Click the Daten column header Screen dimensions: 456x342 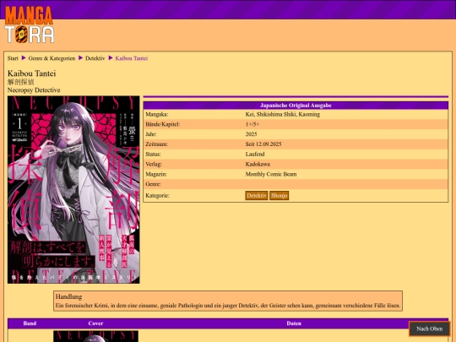294,323
